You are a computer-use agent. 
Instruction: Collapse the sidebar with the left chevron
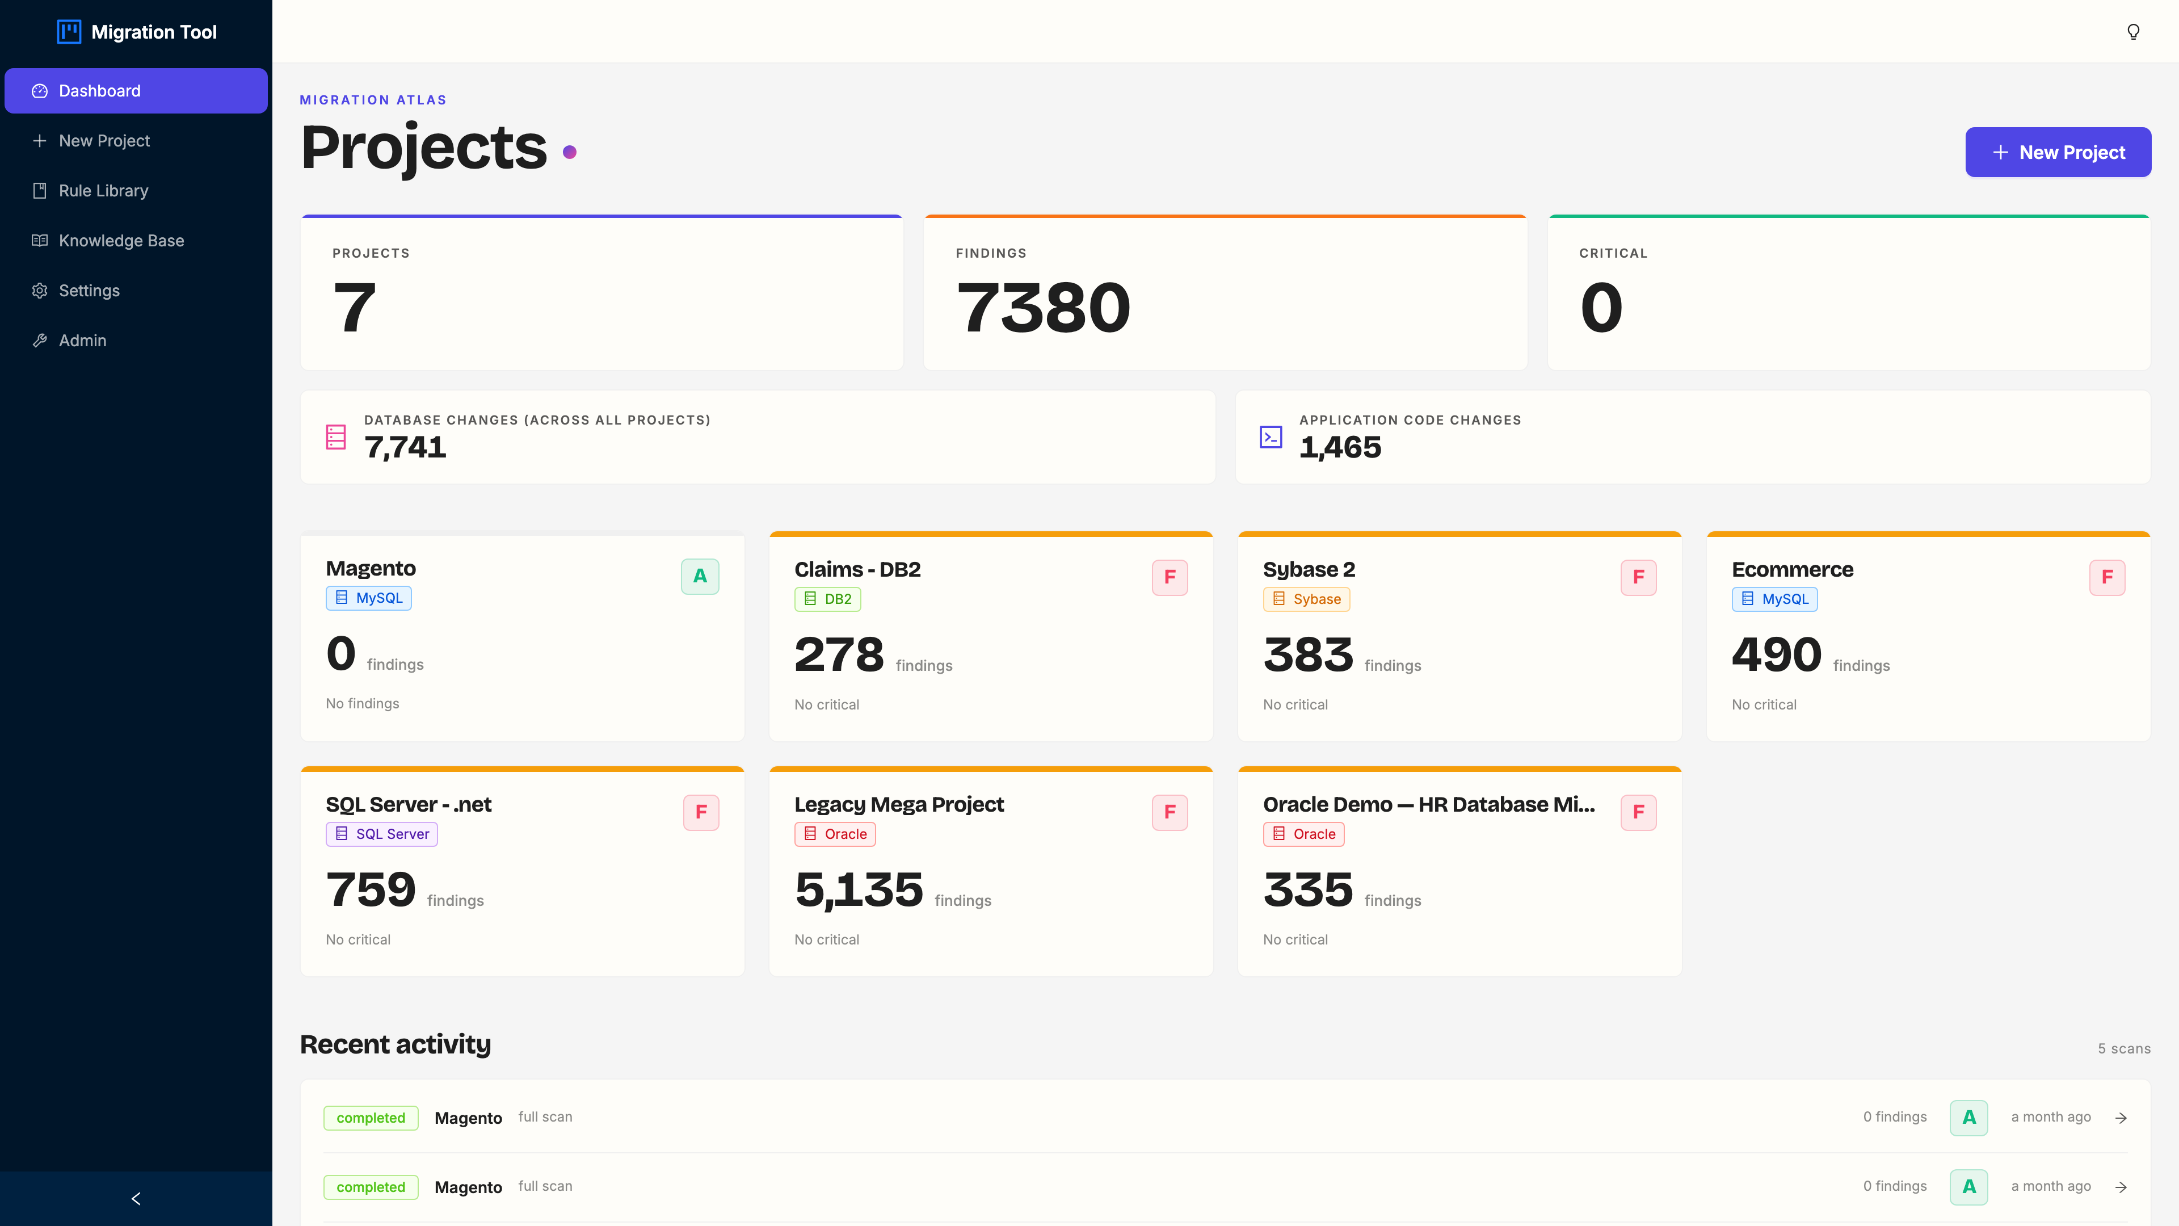(136, 1198)
